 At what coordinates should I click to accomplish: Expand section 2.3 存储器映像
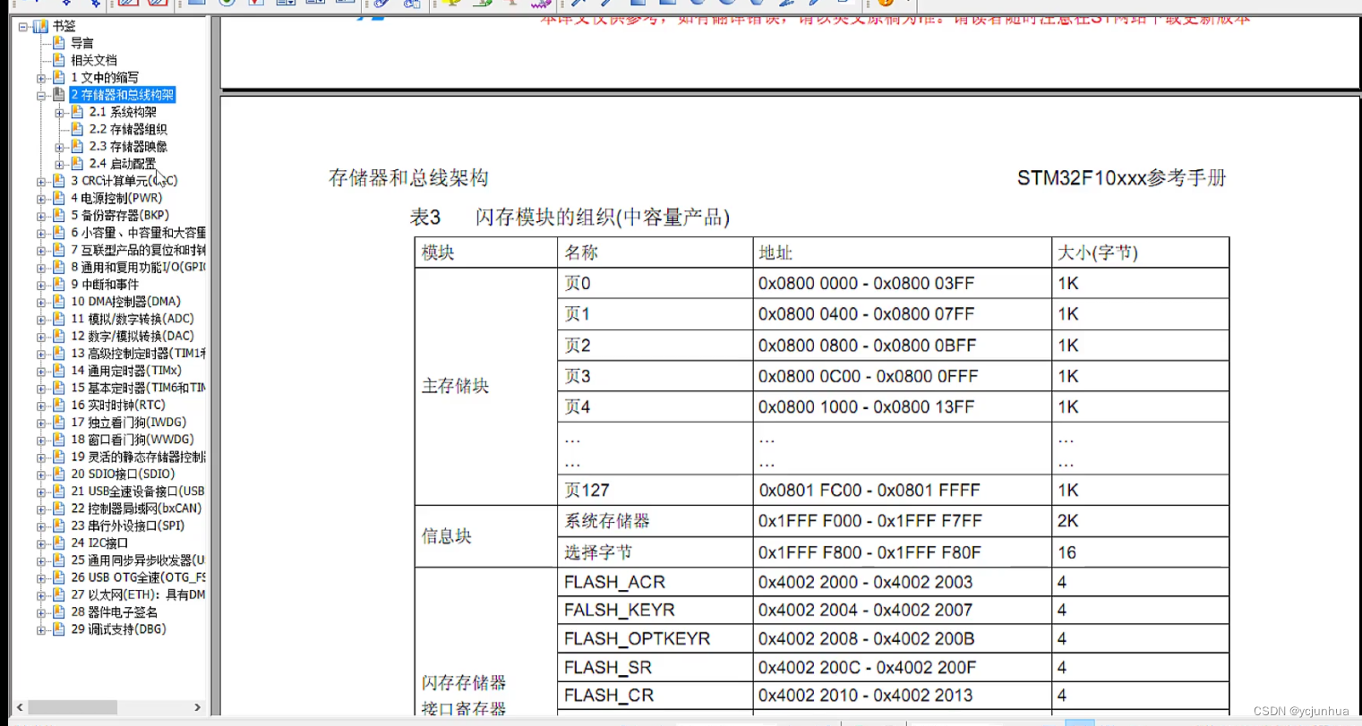pyautogui.click(x=59, y=147)
